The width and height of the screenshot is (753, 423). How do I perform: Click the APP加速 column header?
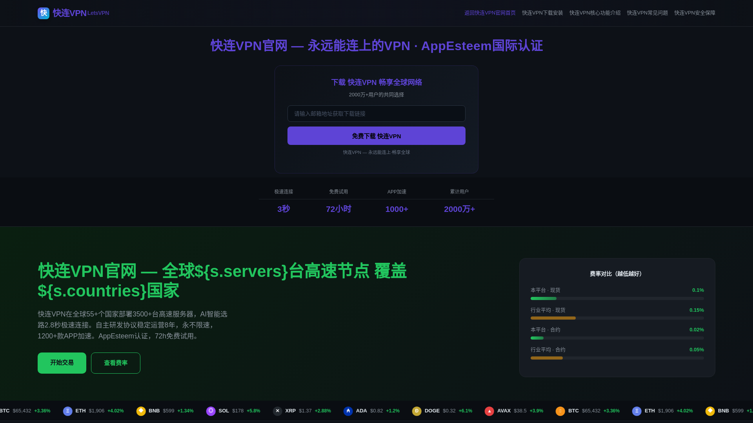pyautogui.click(x=397, y=192)
